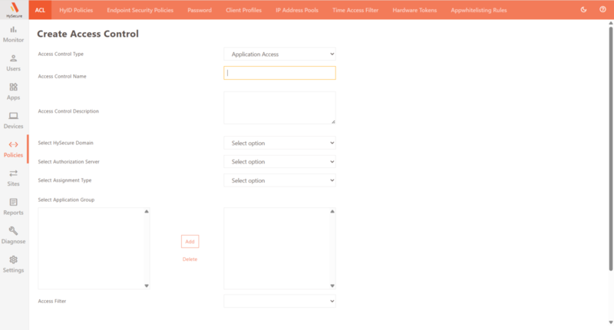Select Policies in the sidebar
The width and height of the screenshot is (614, 330).
13,150
